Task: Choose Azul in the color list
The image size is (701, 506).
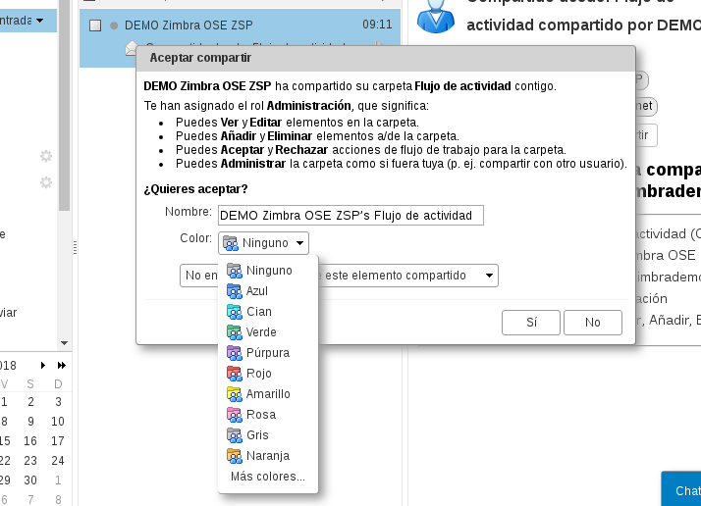Action: click(268, 290)
